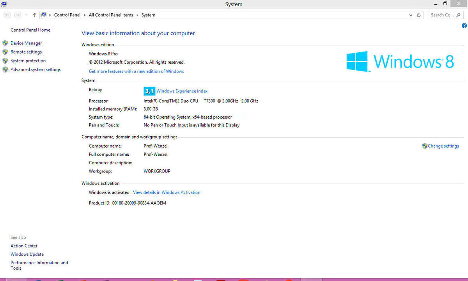This screenshot has width=468, height=281.
Task: Open Advanced system settings
Action: [35, 69]
